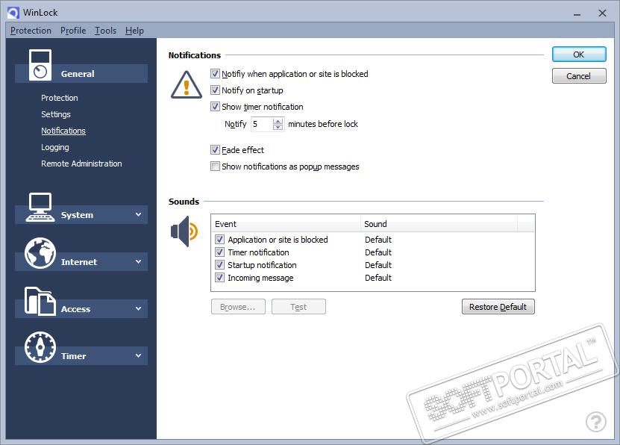Select Protection in the General sidebar
The width and height of the screenshot is (620, 445).
(59, 98)
